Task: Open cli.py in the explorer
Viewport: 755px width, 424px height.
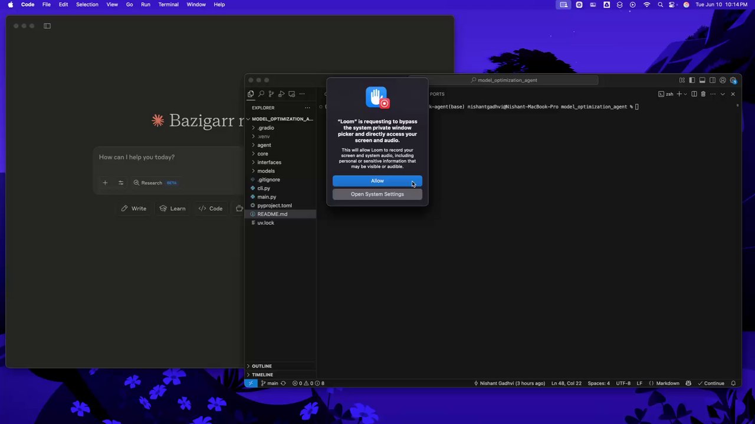Action: point(281,188)
